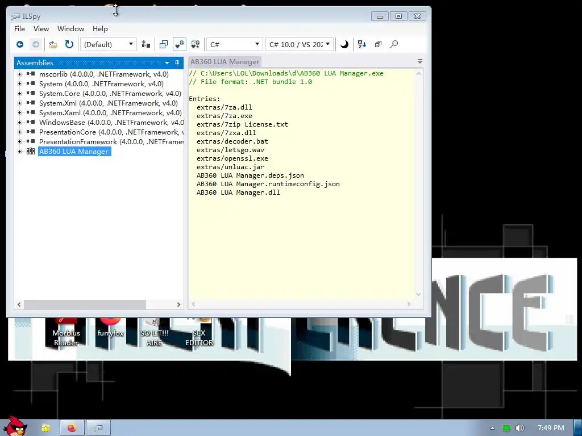The width and height of the screenshot is (582, 436).
Task: Expand the AB360 LUA Manager bundle node
Action: [x=20, y=151]
